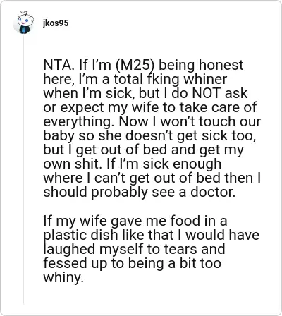
Task: Click the phrase "own shit." in the comment
Action: coord(73,164)
